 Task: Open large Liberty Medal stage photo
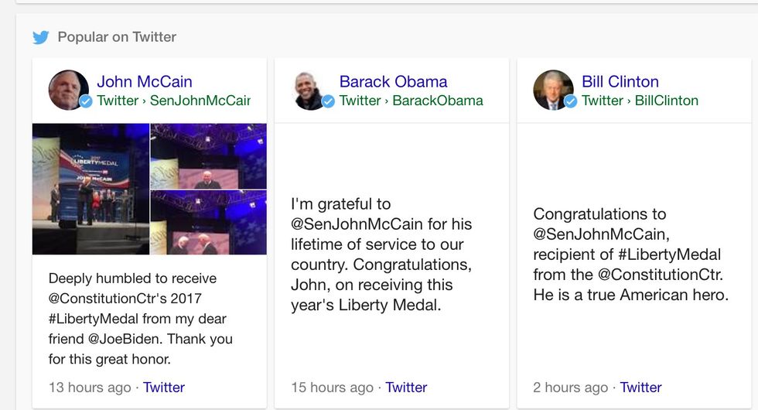pyautogui.click(x=90, y=189)
